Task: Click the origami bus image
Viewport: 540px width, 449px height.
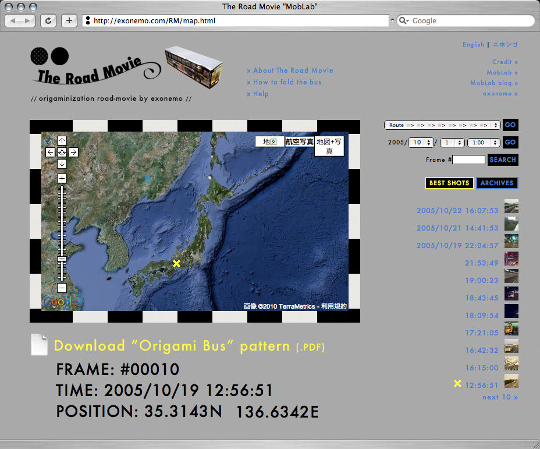Action: point(194,67)
